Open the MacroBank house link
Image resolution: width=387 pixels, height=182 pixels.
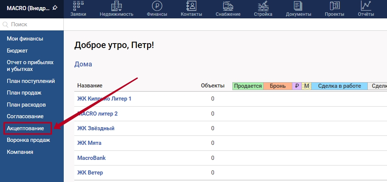pyautogui.click(x=91, y=158)
